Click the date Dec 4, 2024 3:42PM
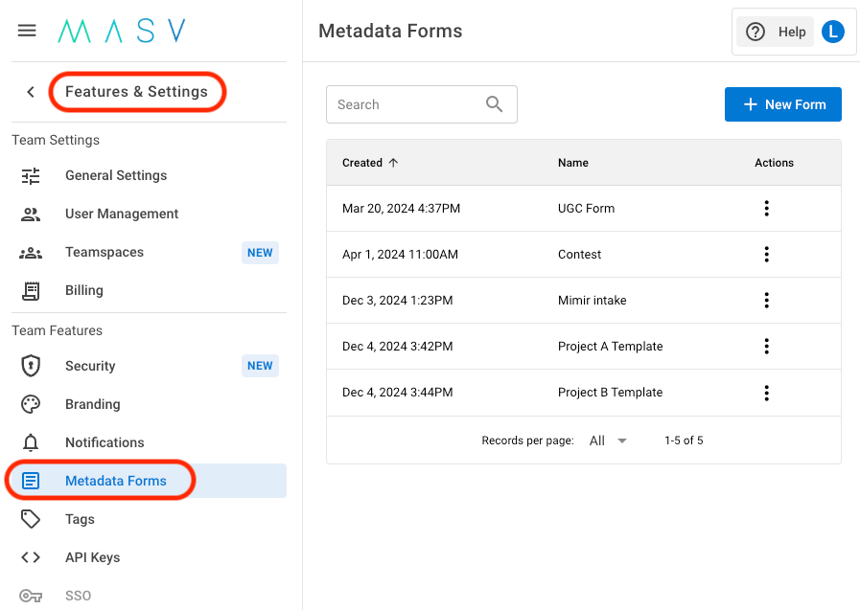The image size is (860, 610). pos(397,347)
